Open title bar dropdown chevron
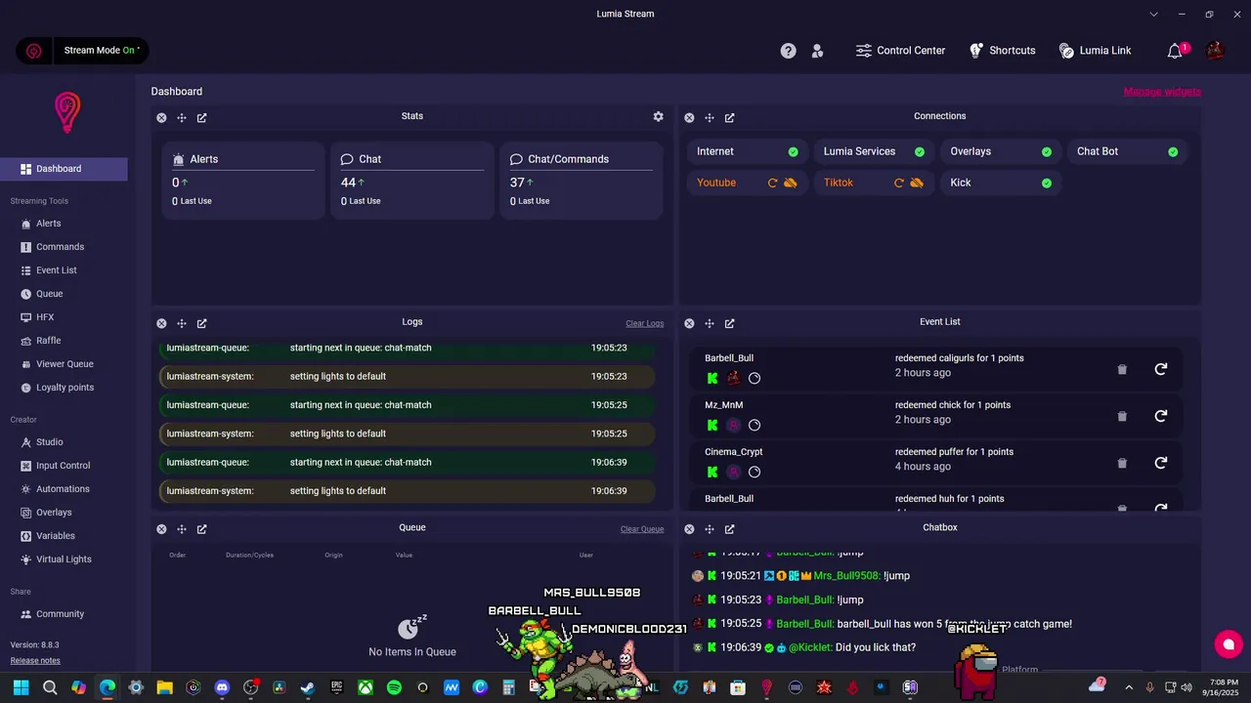Viewport: 1251px width, 703px height. tap(1154, 15)
